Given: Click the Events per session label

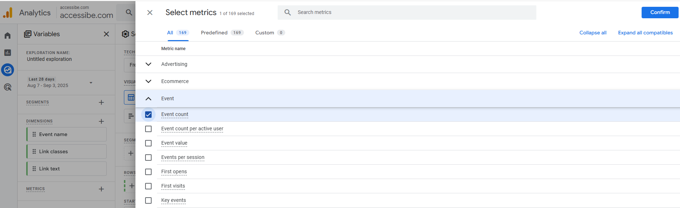Looking at the screenshot, I should (182, 158).
